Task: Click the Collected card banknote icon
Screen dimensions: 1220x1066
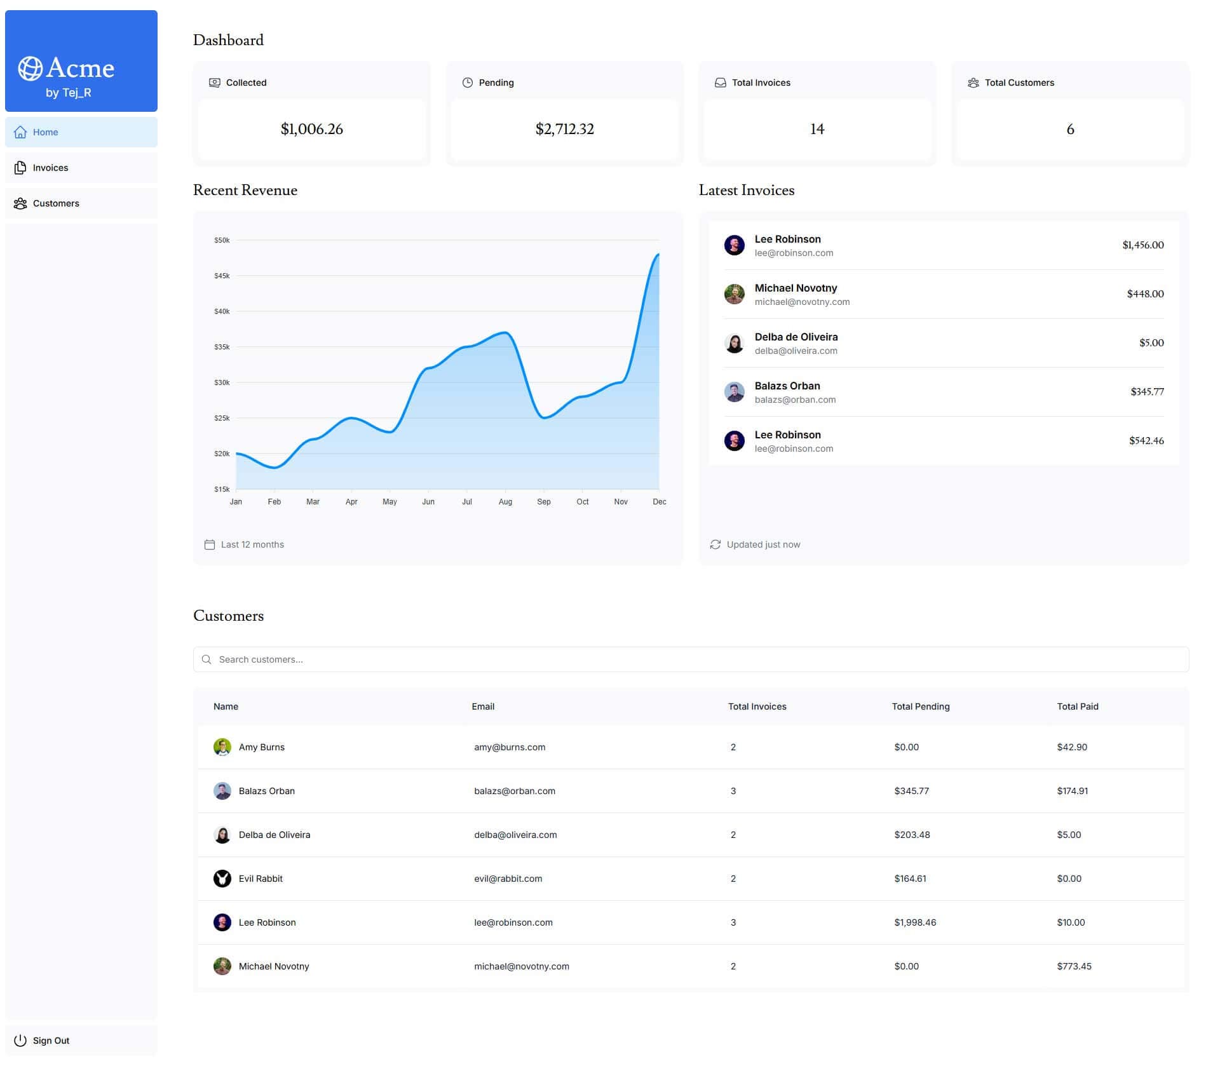Action: (x=215, y=83)
